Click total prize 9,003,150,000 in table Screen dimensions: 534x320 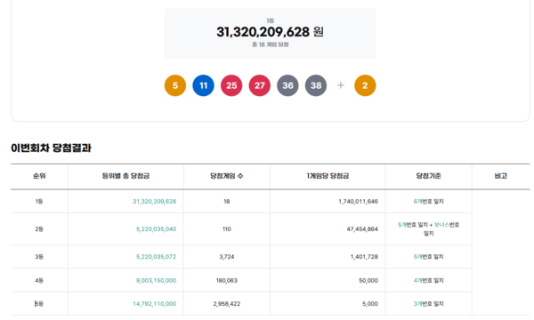point(157,280)
